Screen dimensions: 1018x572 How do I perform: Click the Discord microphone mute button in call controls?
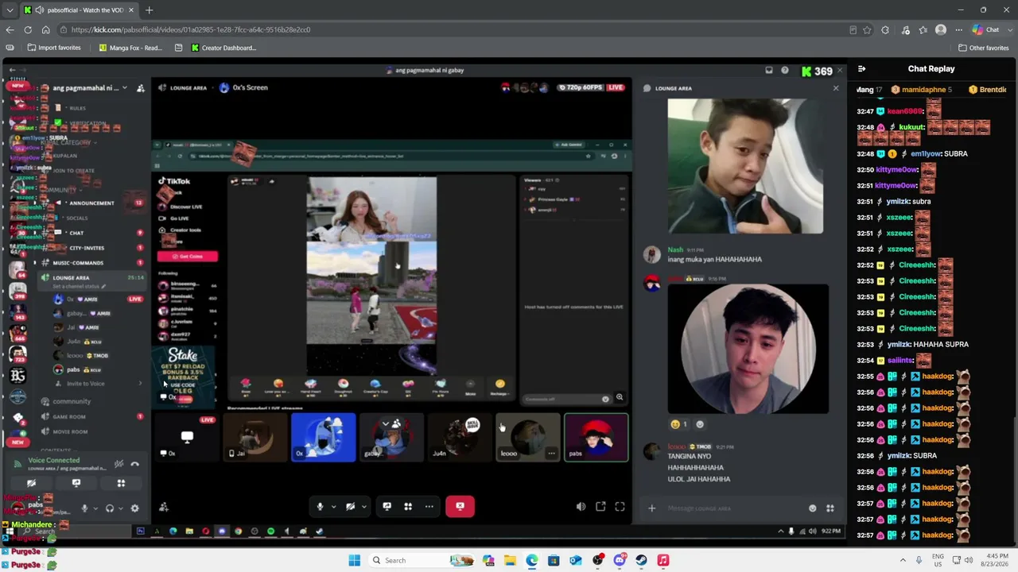[320, 507]
